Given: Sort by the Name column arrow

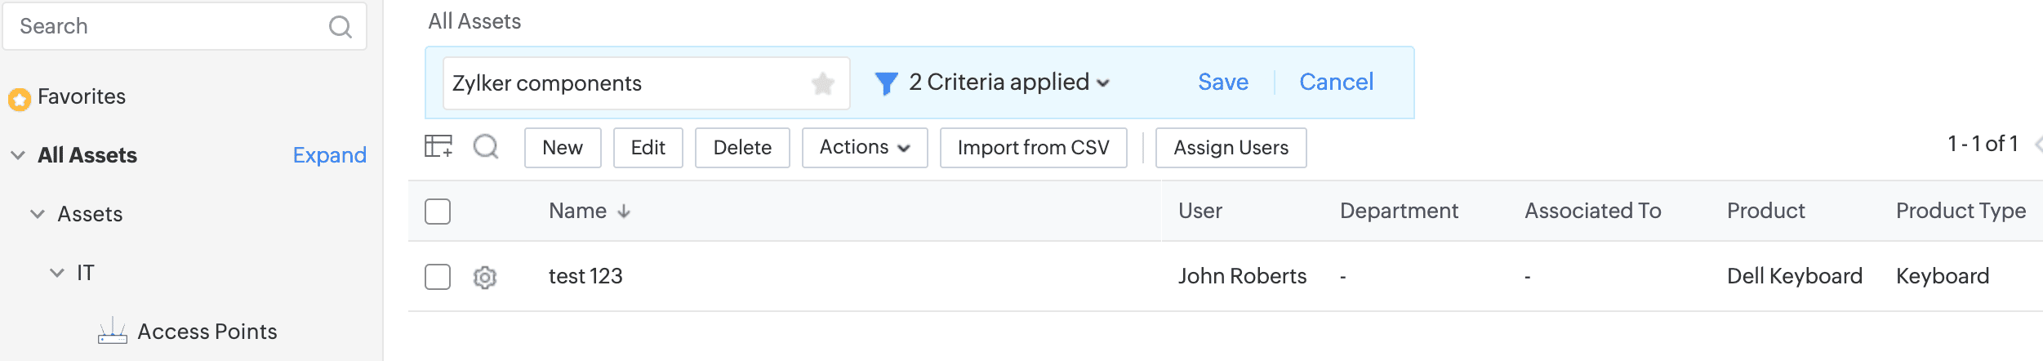Looking at the screenshot, I should click(x=624, y=212).
